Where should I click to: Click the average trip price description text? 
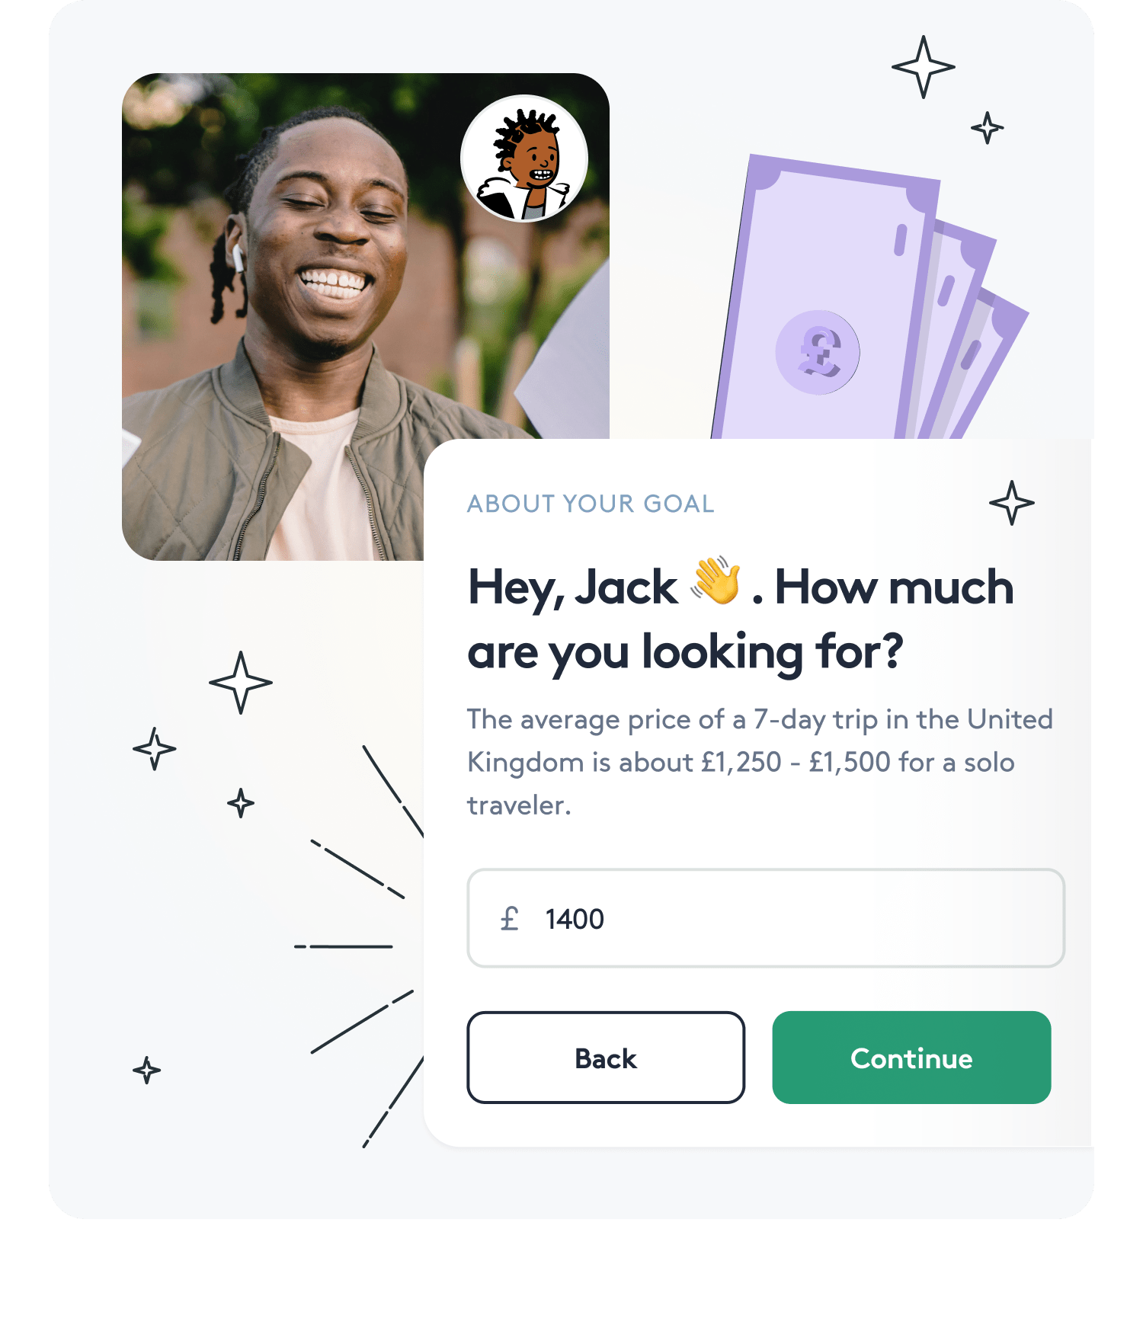click(x=760, y=762)
